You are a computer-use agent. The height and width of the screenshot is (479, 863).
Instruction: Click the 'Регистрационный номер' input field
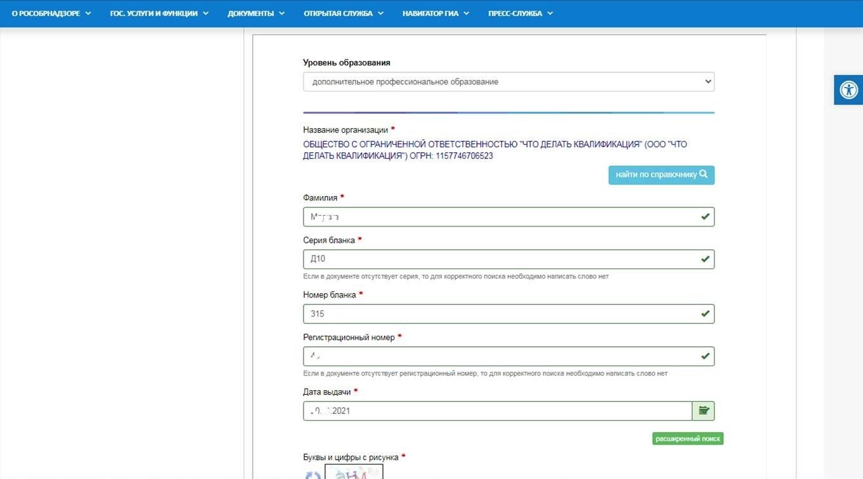502,357
